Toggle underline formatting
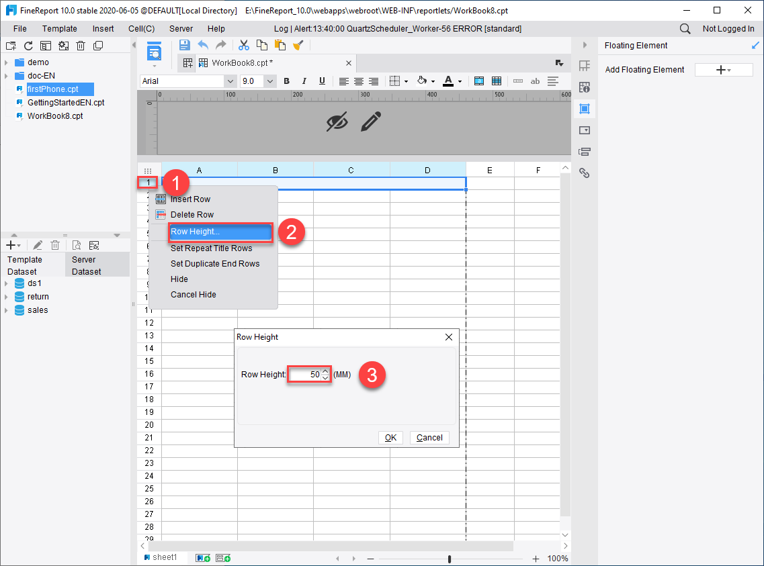The height and width of the screenshot is (566, 764). [322, 81]
